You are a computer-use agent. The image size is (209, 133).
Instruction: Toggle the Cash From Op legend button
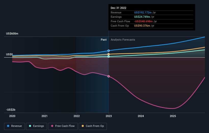[93, 126]
